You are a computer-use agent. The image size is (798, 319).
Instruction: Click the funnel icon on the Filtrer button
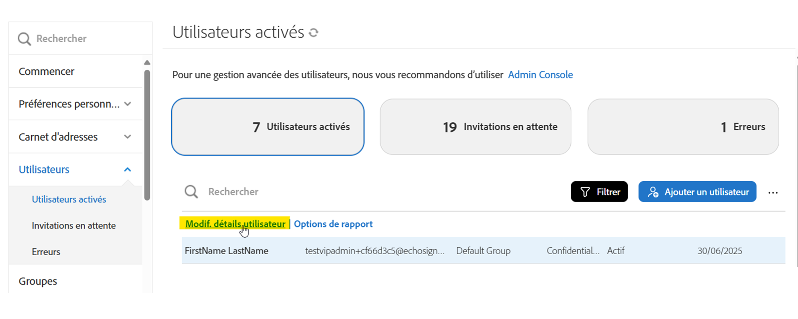[x=585, y=192]
